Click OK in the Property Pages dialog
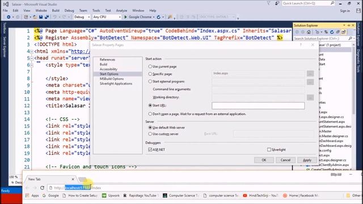 click(264, 160)
